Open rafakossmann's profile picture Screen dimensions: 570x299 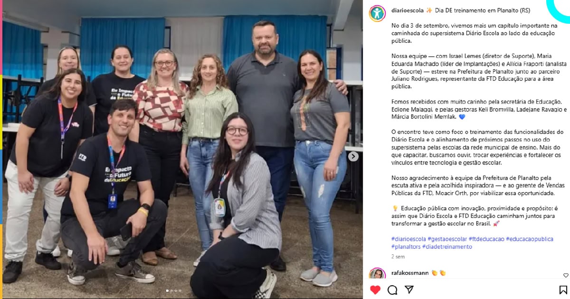377,274
